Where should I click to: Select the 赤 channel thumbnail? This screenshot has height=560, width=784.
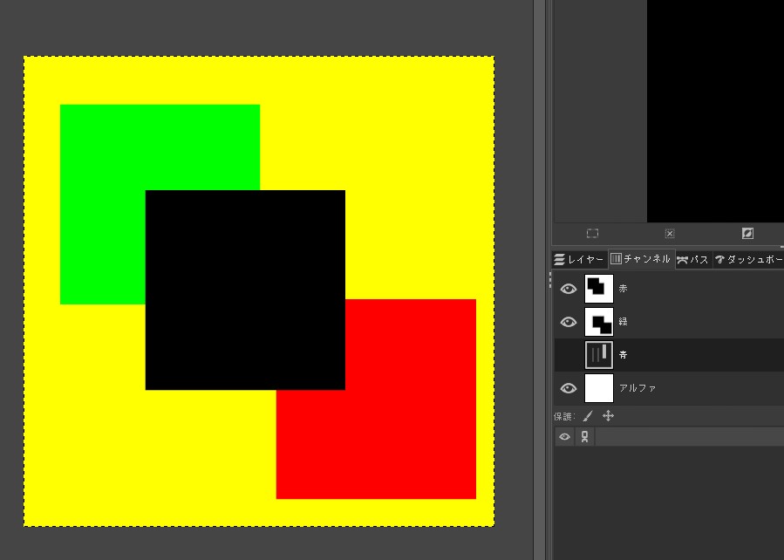click(599, 289)
